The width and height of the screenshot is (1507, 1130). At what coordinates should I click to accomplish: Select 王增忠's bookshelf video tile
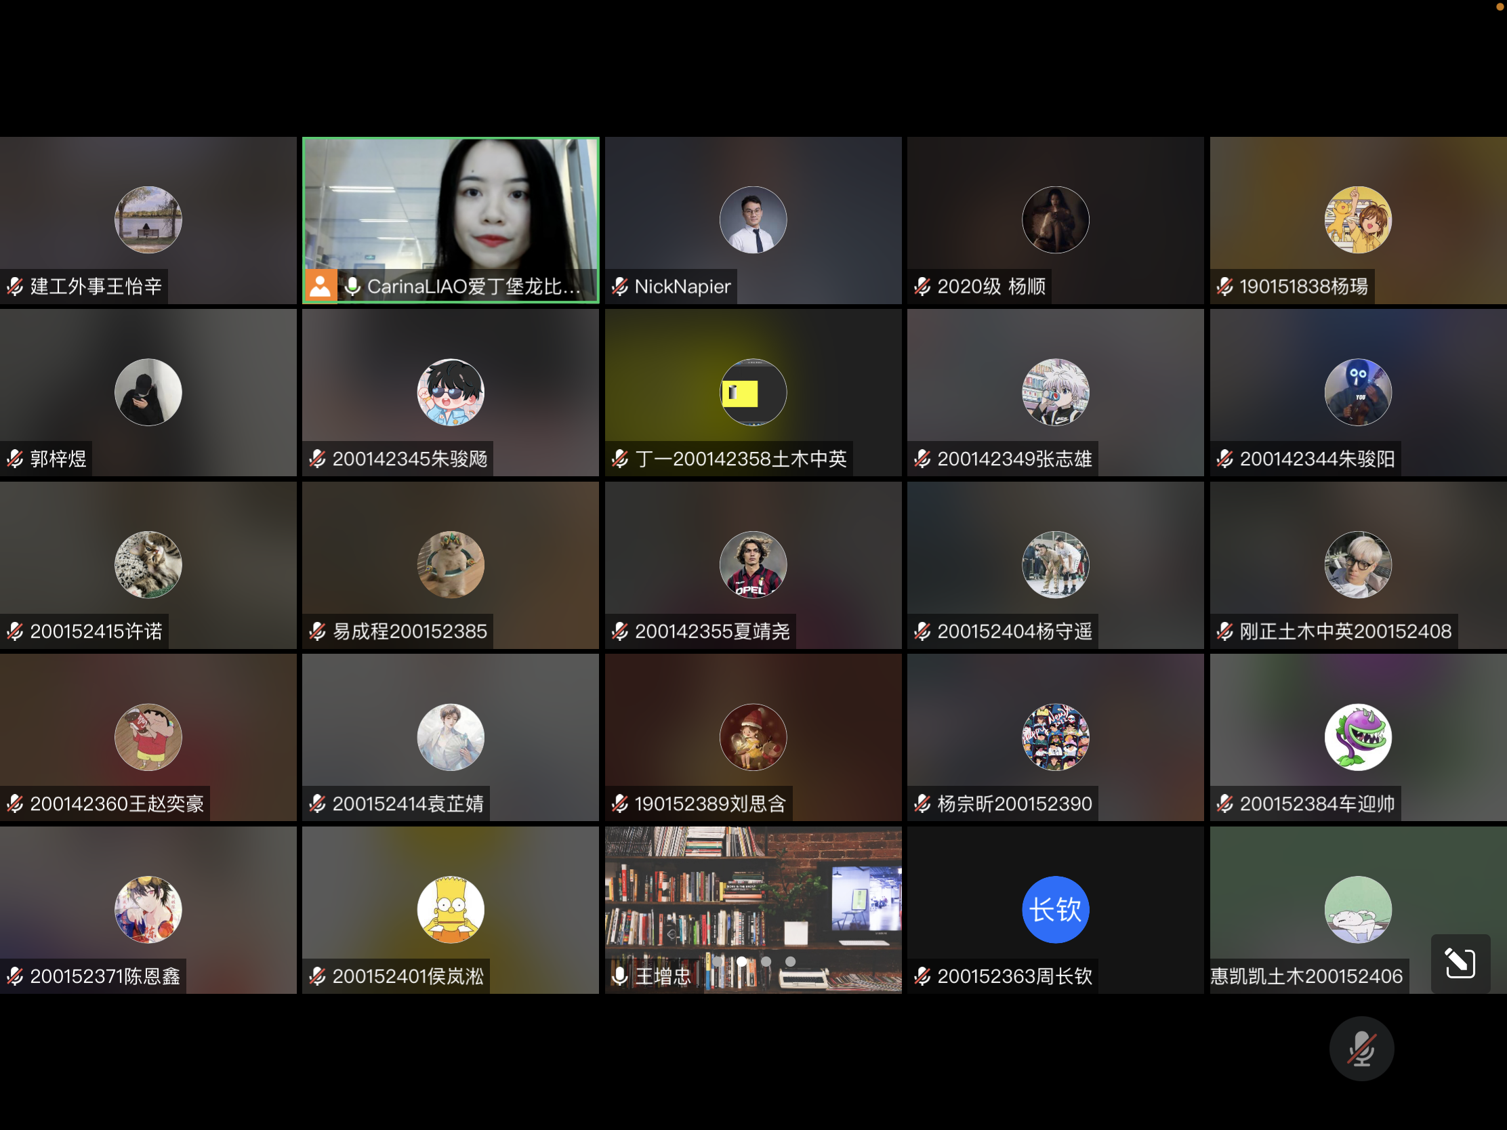pos(753,909)
